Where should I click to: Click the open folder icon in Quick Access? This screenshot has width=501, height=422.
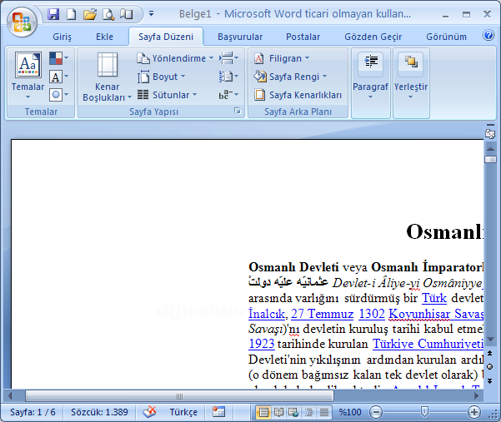90,14
